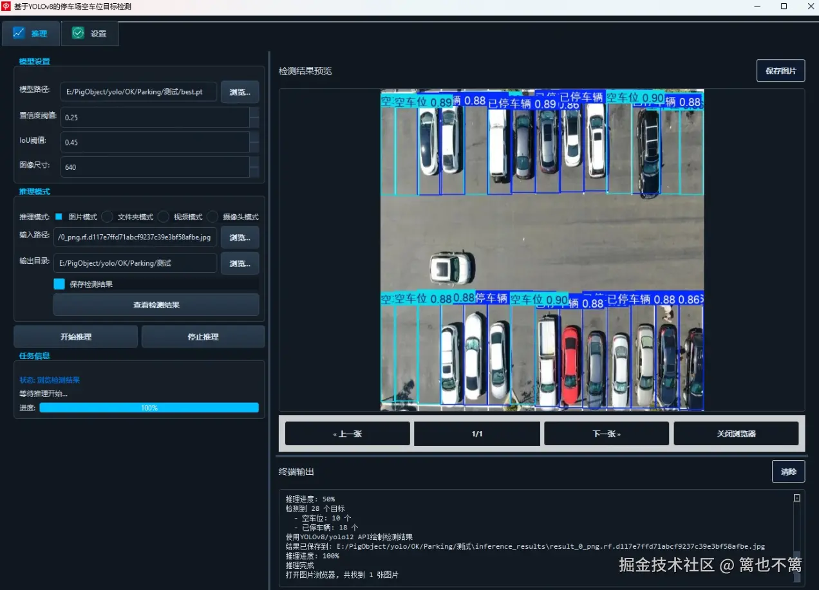This screenshot has width=819, height=590.
Task: Click the 检测到 28 个目标 terminal line
Action: click(x=315, y=508)
